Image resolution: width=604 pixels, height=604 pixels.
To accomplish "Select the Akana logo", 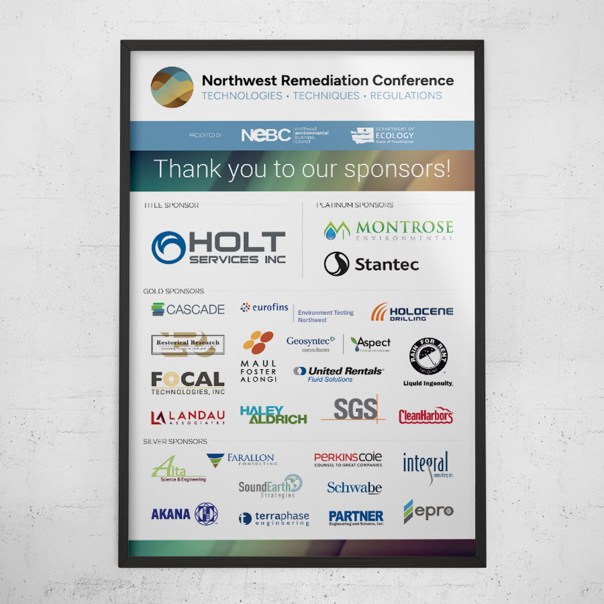I will click(x=185, y=514).
